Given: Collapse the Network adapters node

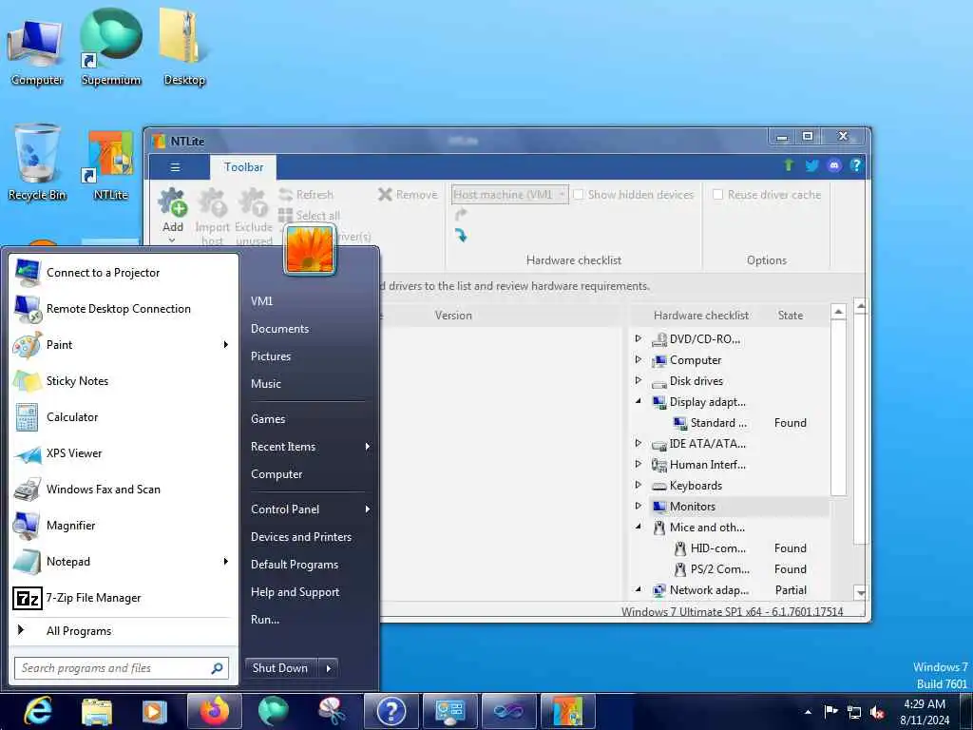Looking at the screenshot, I should 638,589.
